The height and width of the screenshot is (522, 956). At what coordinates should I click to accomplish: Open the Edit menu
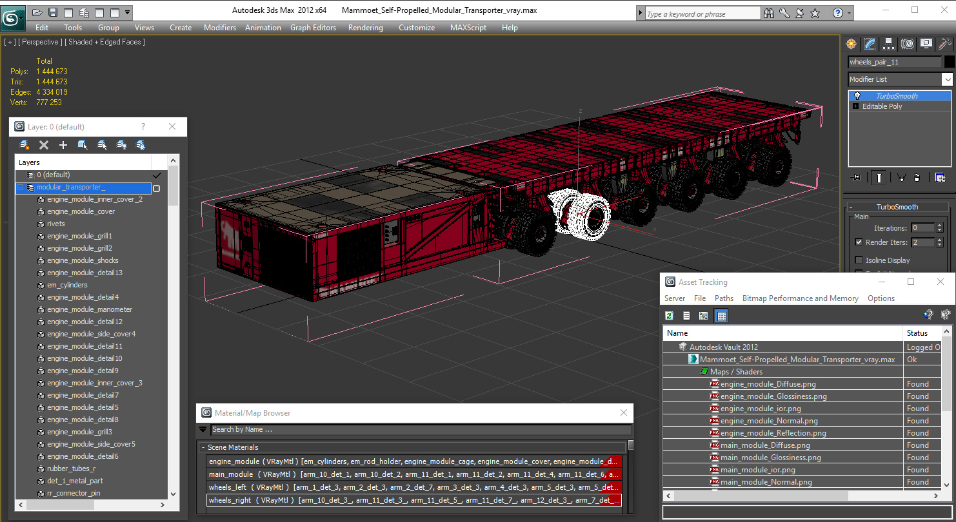[42, 28]
